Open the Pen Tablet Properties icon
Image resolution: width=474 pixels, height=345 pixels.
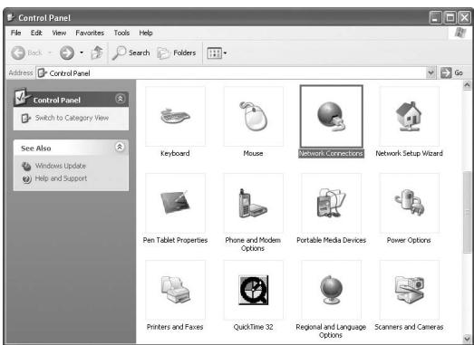point(175,203)
